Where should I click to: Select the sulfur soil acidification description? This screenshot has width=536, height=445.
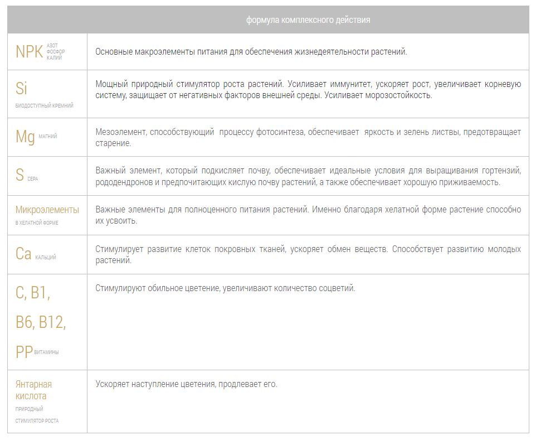click(x=308, y=176)
